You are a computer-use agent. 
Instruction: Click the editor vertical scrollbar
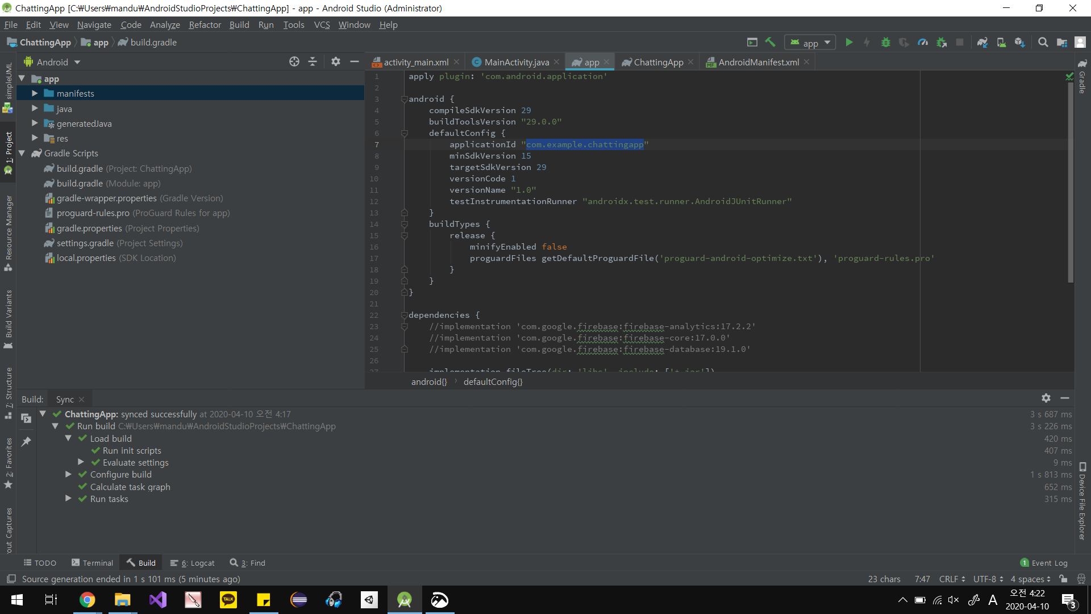1071,182
